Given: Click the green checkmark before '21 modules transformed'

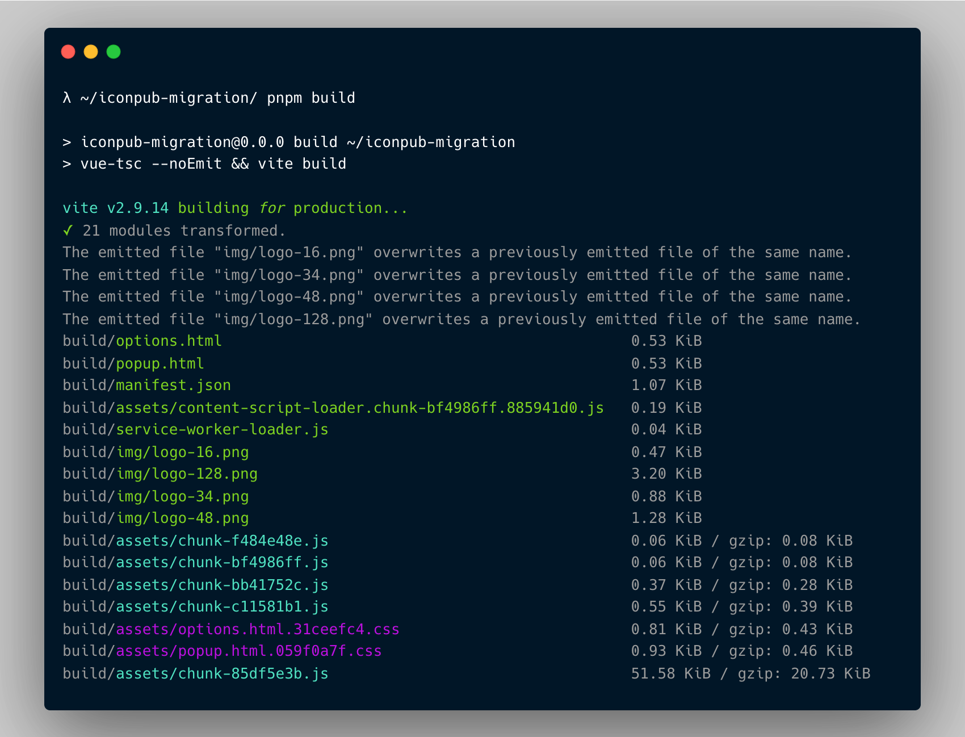Looking at the screenshot, I should [68, 231].
